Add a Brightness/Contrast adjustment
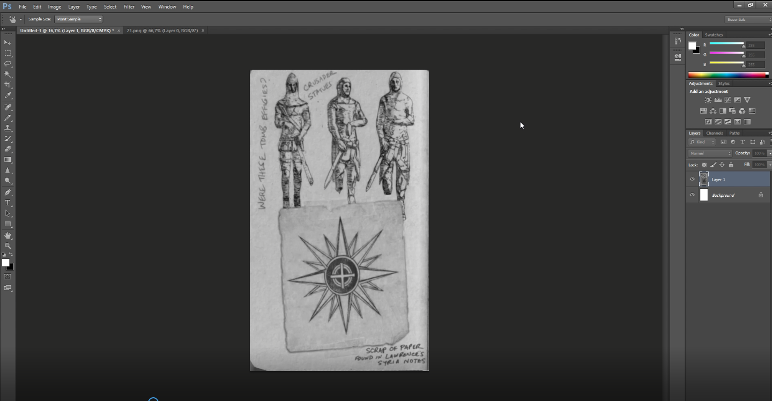772x401 pixels. point(708,100)
